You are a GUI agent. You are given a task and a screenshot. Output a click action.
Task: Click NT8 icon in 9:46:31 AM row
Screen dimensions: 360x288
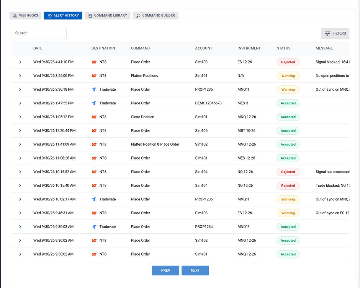click(x=94, y=213)
